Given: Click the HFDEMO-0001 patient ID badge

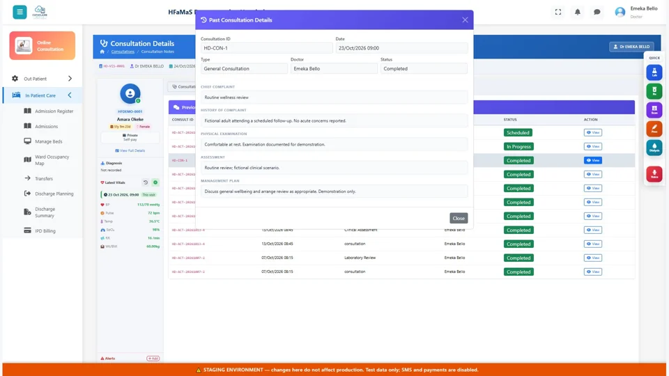Looking at the screenshot, I should point(130,111).
